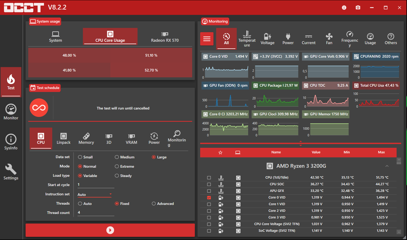Click display icon in Core 2 VID row
This screenshot has width=407, height=240.
pyautogui.click(x=238, y=211)
